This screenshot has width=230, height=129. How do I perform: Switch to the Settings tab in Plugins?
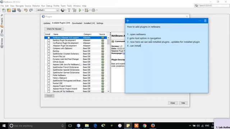point(100,23)
